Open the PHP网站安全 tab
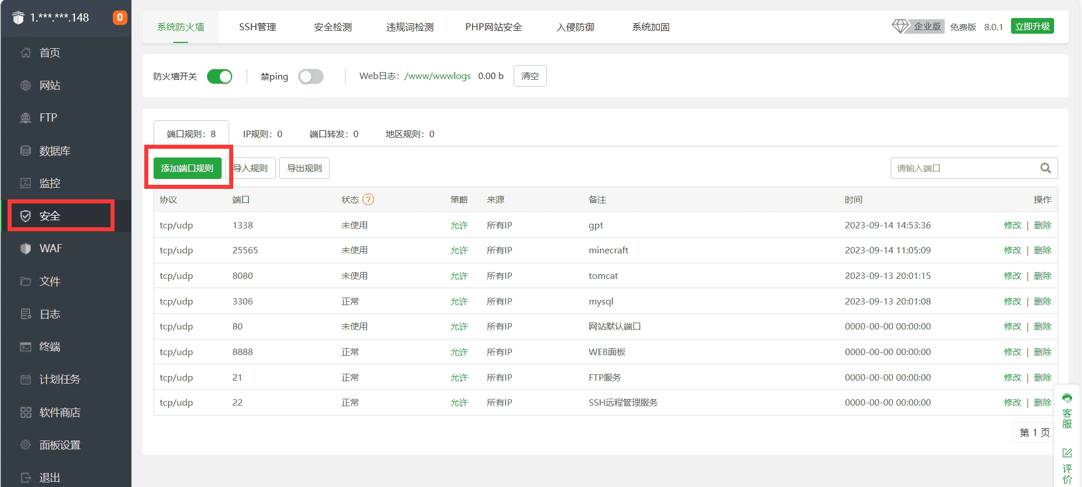Image resolution: width=1082 pixels, height=487 pixels. click(494, 27)
